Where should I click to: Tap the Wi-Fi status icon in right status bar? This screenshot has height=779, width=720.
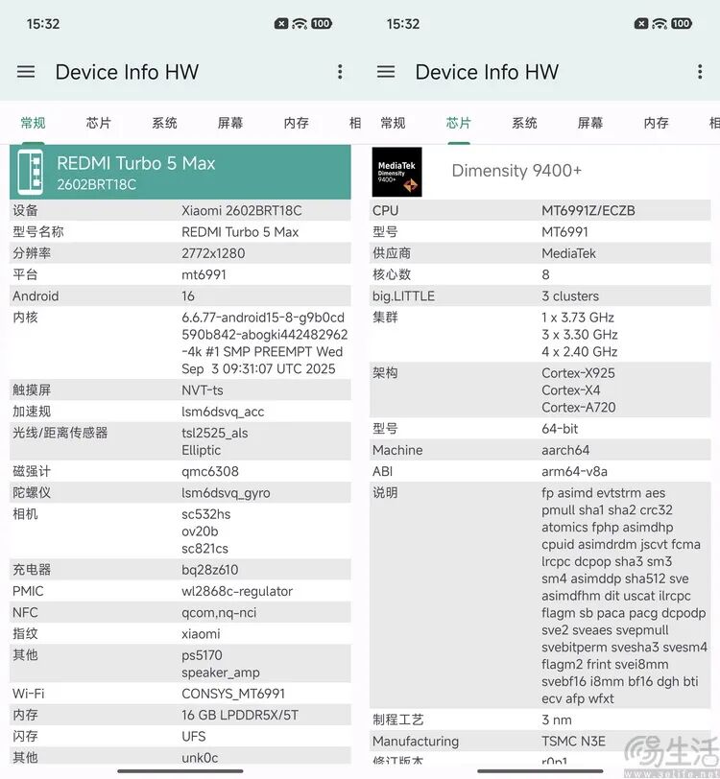point(660,23)
